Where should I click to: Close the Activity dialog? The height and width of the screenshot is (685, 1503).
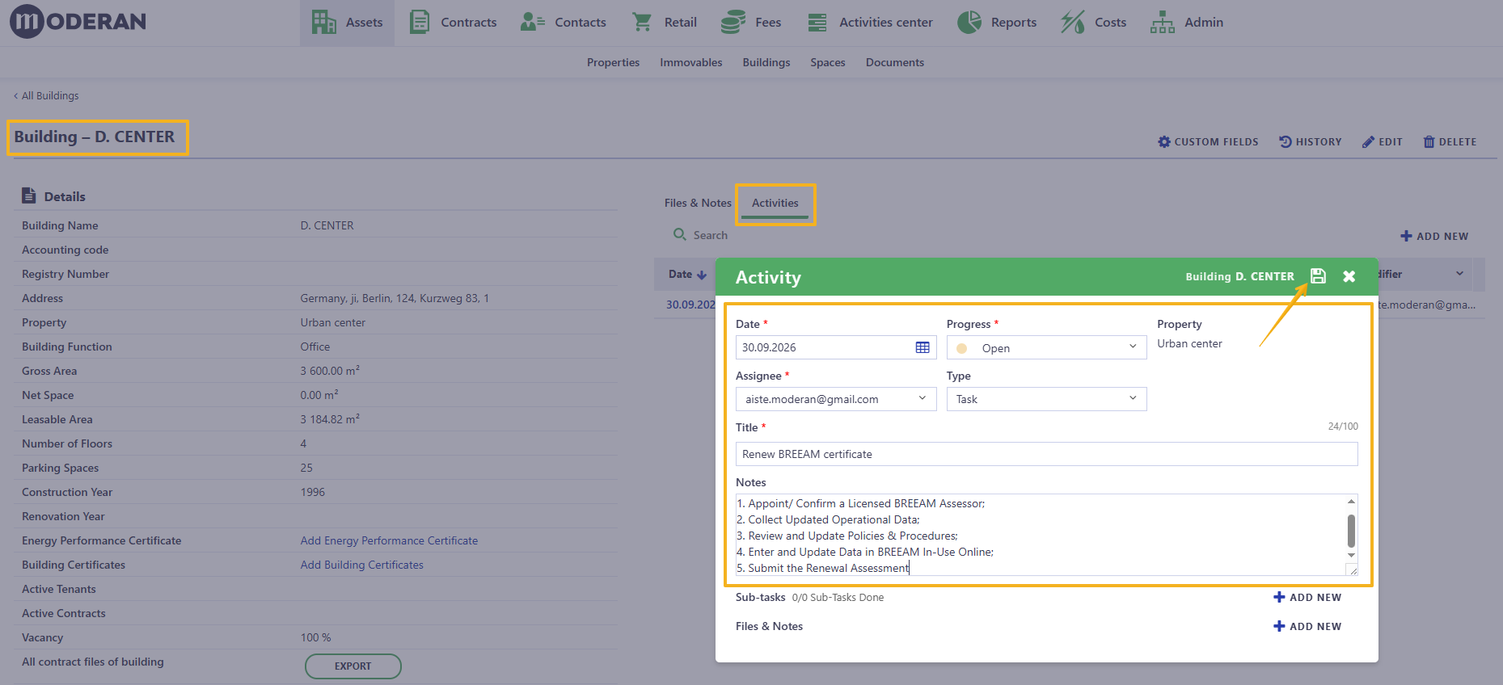tap(1349, 276)
